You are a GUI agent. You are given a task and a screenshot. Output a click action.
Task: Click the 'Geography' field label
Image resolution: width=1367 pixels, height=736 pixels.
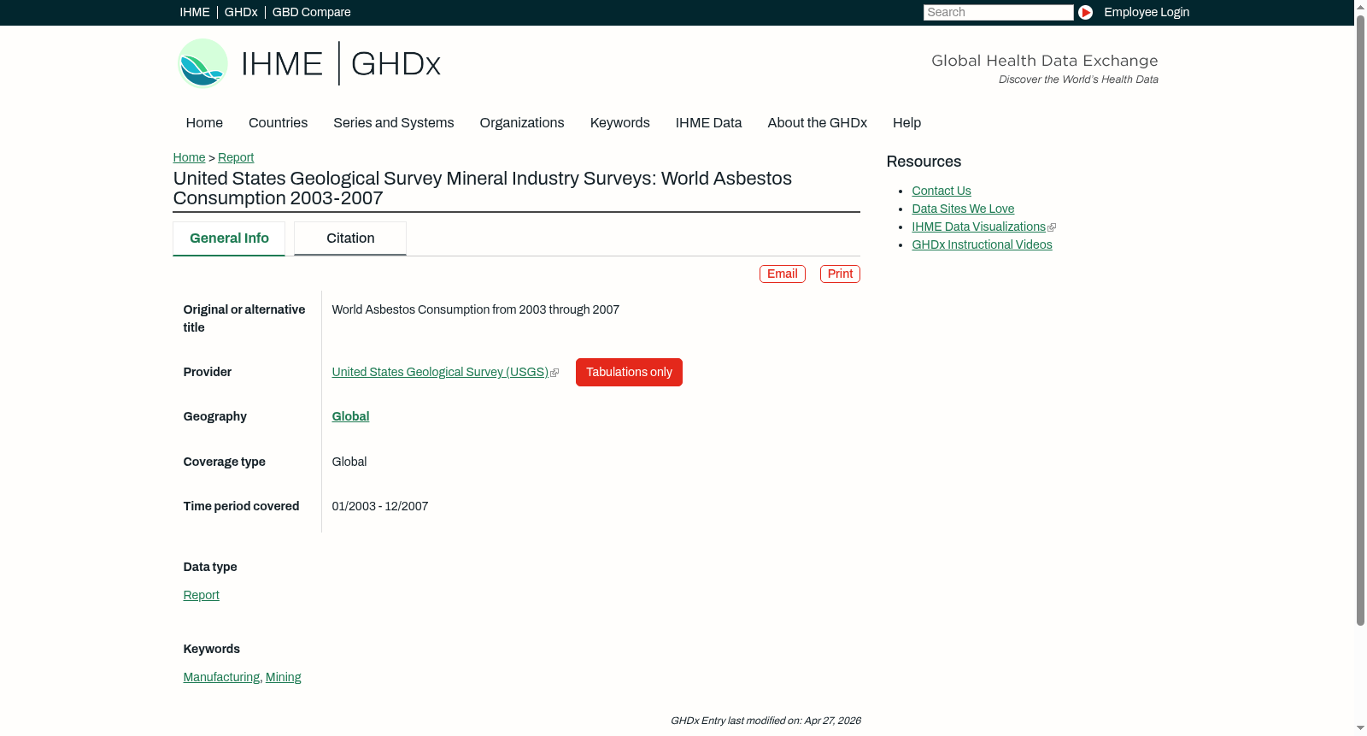pyautogui.click(x=214, y=416)
